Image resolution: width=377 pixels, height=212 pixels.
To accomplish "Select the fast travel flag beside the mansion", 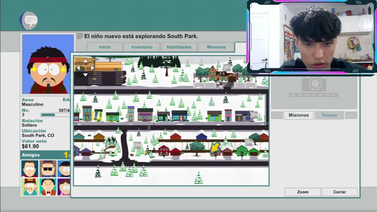I will (x=227, y=67).
